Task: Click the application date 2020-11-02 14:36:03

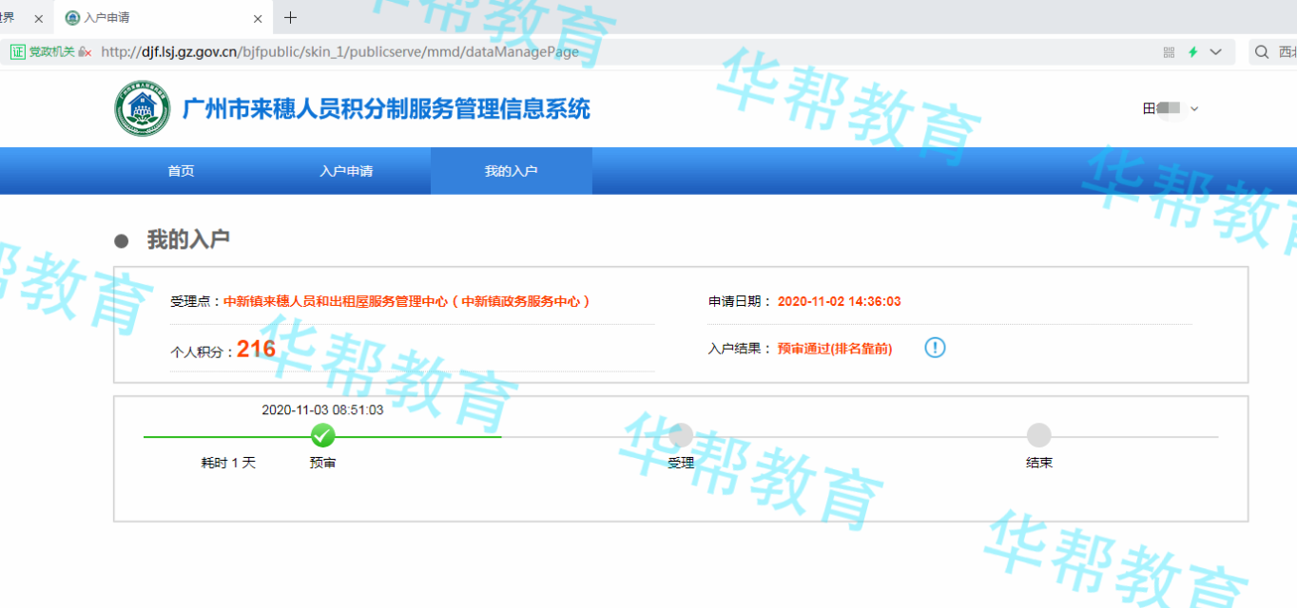Action: click(x=839, y=301)
